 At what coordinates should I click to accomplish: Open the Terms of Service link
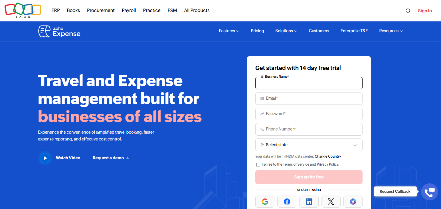pos(296,164)
